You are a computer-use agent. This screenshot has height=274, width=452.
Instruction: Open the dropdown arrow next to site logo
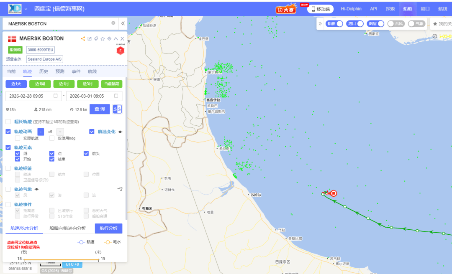pyautogui.click(x=26, y=9)
